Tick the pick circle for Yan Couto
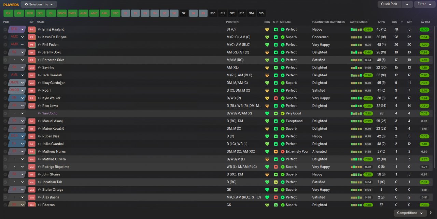Image resolution: width=437 pixels, height=219 pixels. point(5,113)
